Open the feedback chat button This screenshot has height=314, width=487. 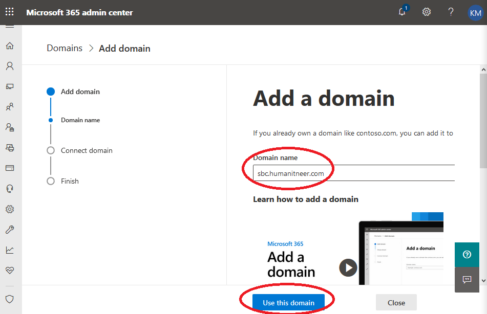pos(467,280)
